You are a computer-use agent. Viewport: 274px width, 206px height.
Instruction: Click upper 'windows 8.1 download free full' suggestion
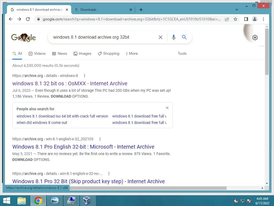coord(139,116)
